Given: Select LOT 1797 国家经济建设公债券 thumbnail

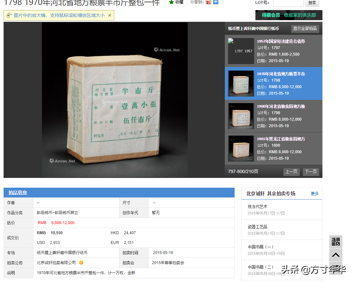Looking at the screenshot, I should [x=241, y=51].
